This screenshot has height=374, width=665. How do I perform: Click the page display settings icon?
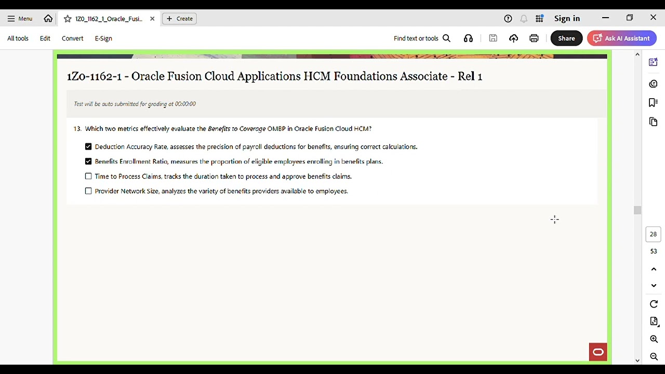click(654, 322)
